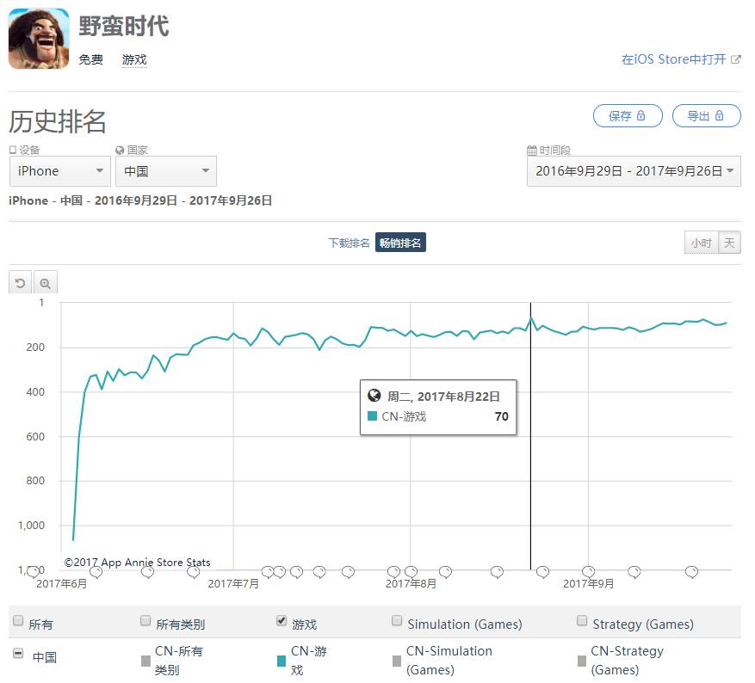Switch granularity to 小时 hourly view
The width and height of the screenshot is (755, 683).
click(701, 243)
